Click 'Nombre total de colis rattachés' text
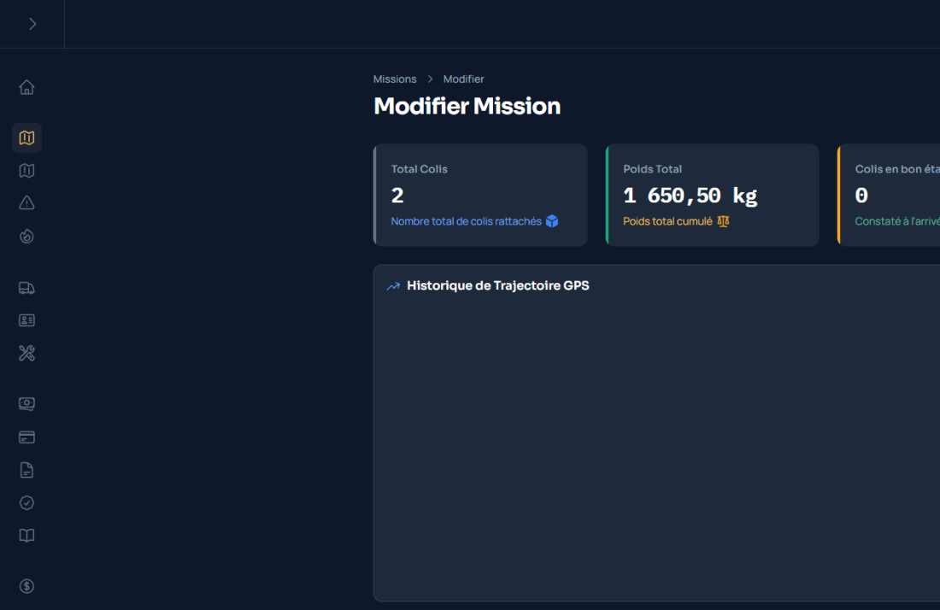 [x=466, y=221]
